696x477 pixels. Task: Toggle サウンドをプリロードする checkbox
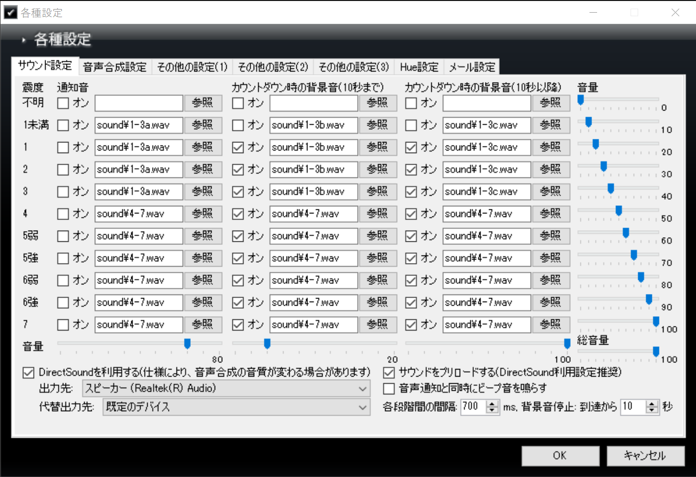tap(389, 373)
